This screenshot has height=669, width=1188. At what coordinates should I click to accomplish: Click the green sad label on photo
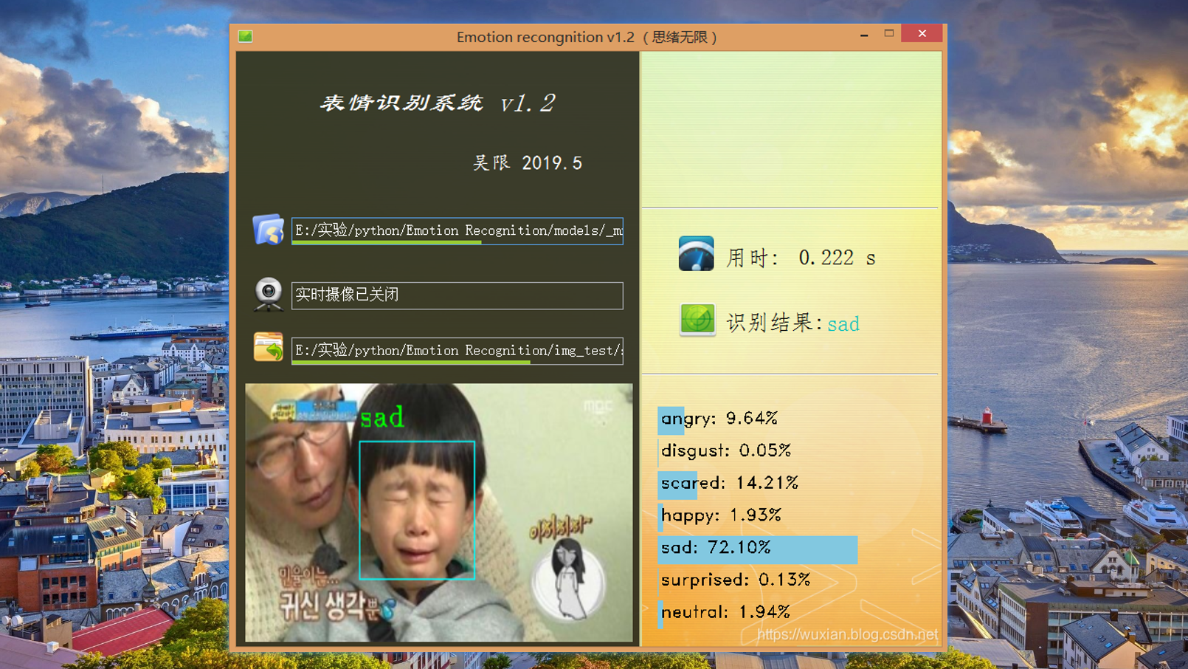(382, 418)
